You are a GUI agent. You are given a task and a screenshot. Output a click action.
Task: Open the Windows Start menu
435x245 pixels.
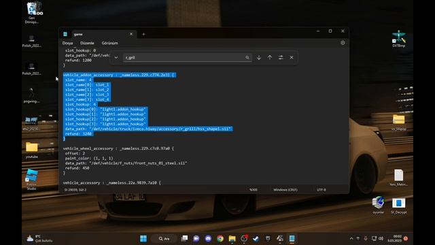pos(143,238)
